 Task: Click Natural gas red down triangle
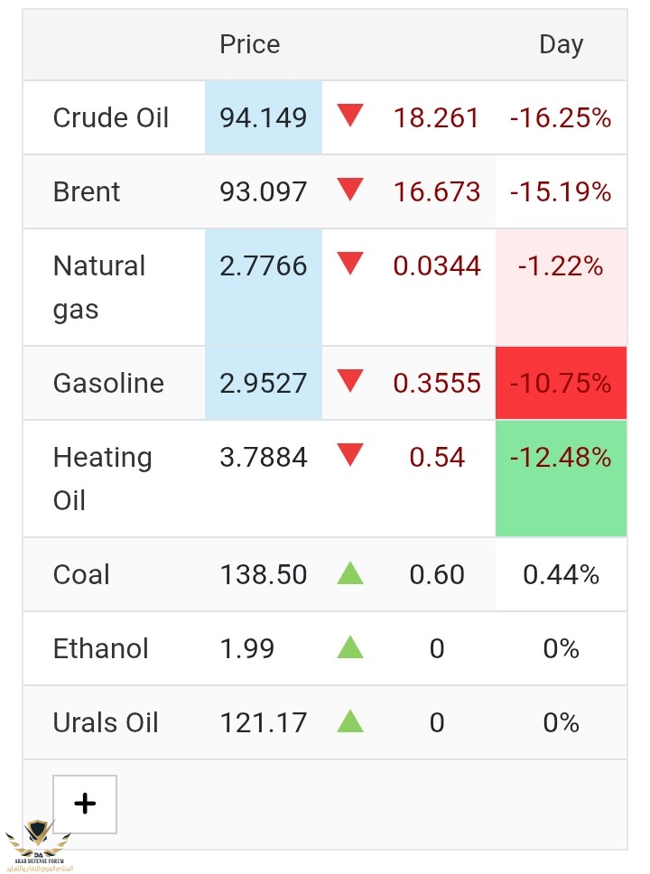(x=350, y=264)
